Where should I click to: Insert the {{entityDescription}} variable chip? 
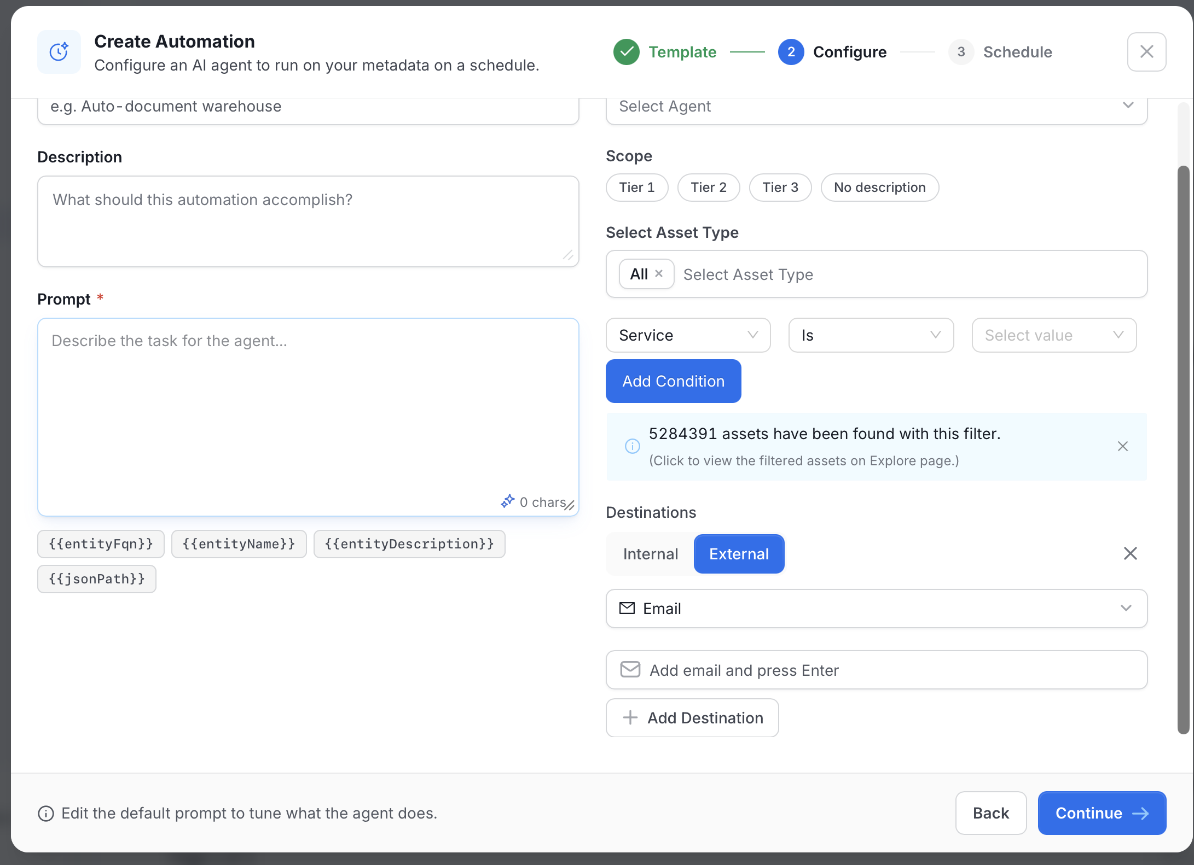[x=409, y=544]
